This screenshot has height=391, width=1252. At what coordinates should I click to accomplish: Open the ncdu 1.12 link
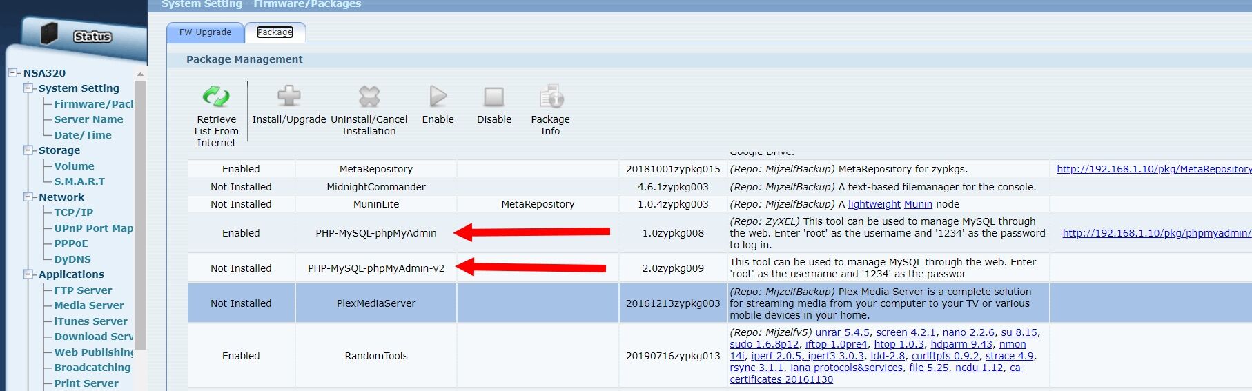979,367
